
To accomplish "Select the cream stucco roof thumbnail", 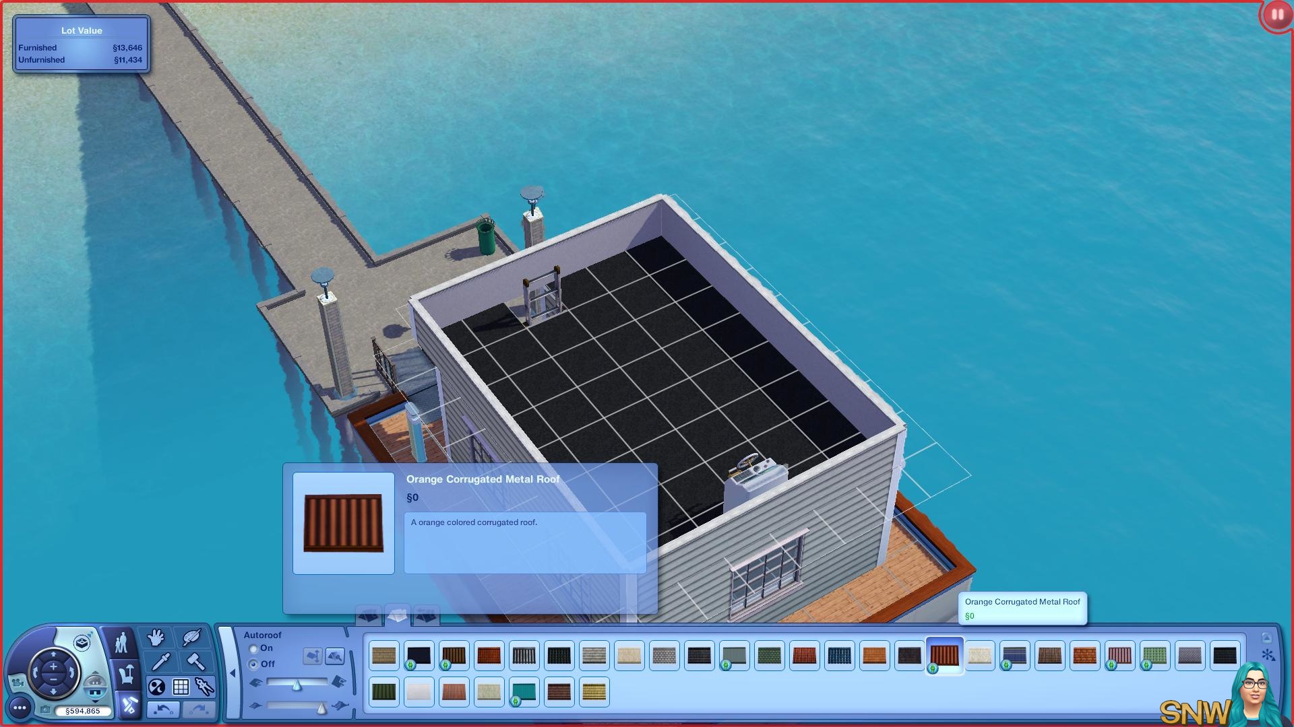I will point(629,656).
